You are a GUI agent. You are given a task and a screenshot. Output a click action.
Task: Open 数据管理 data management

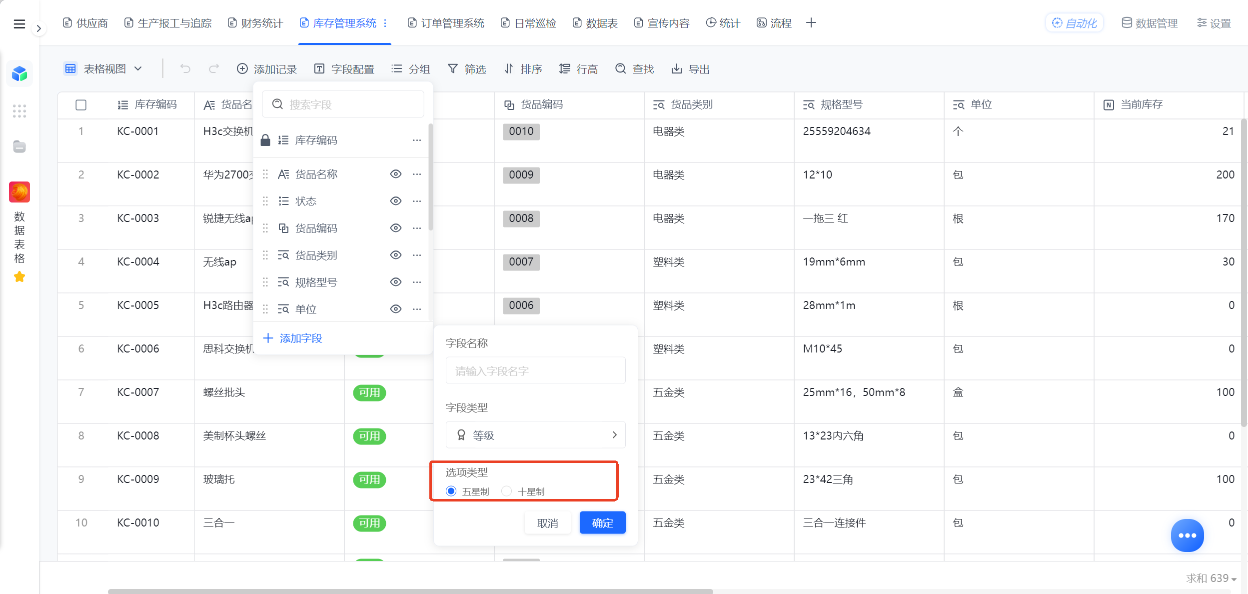point(1150,23)
